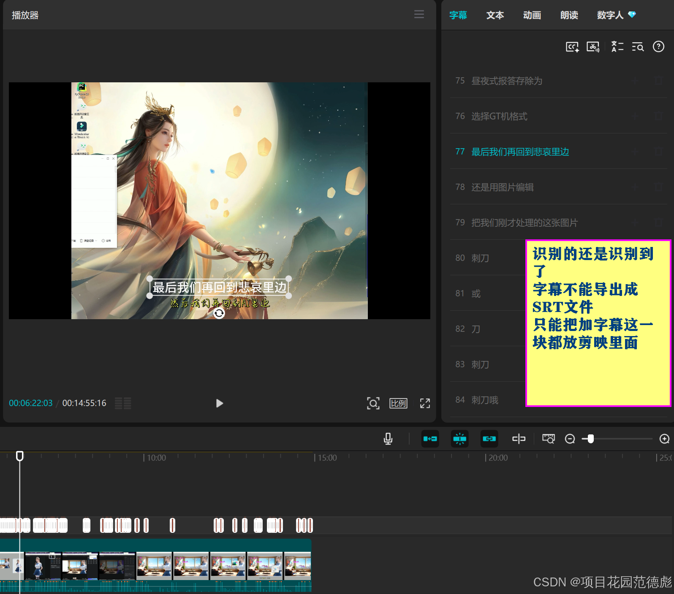Screen dimensions: 674x594
Task: Select subtitle line 75 昼夜式报答存除为
Action: pyautogui.click(x=559, y=81)
